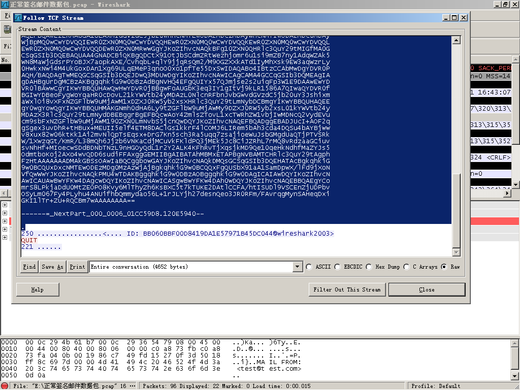520x390 pixels.
Task: Open the partially visible File menu
Action: (x=7, y=16)
